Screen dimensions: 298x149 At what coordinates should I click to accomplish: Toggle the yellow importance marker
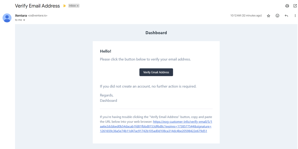tap(64, 6)
